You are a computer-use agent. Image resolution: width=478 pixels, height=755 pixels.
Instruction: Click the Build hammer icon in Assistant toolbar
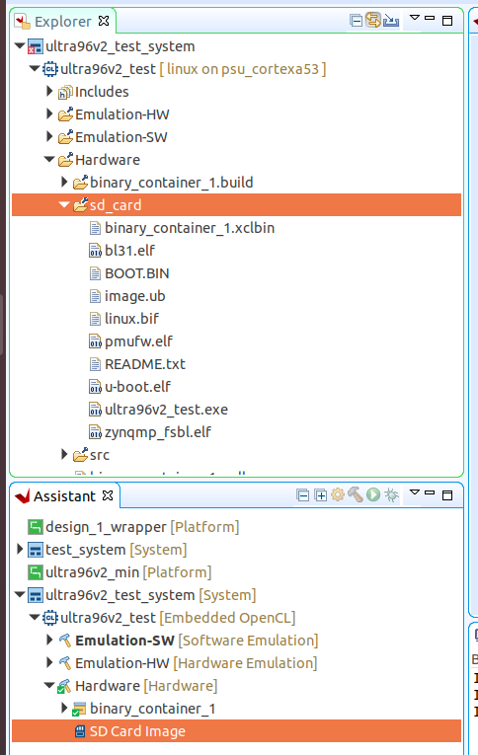(356, 494)
